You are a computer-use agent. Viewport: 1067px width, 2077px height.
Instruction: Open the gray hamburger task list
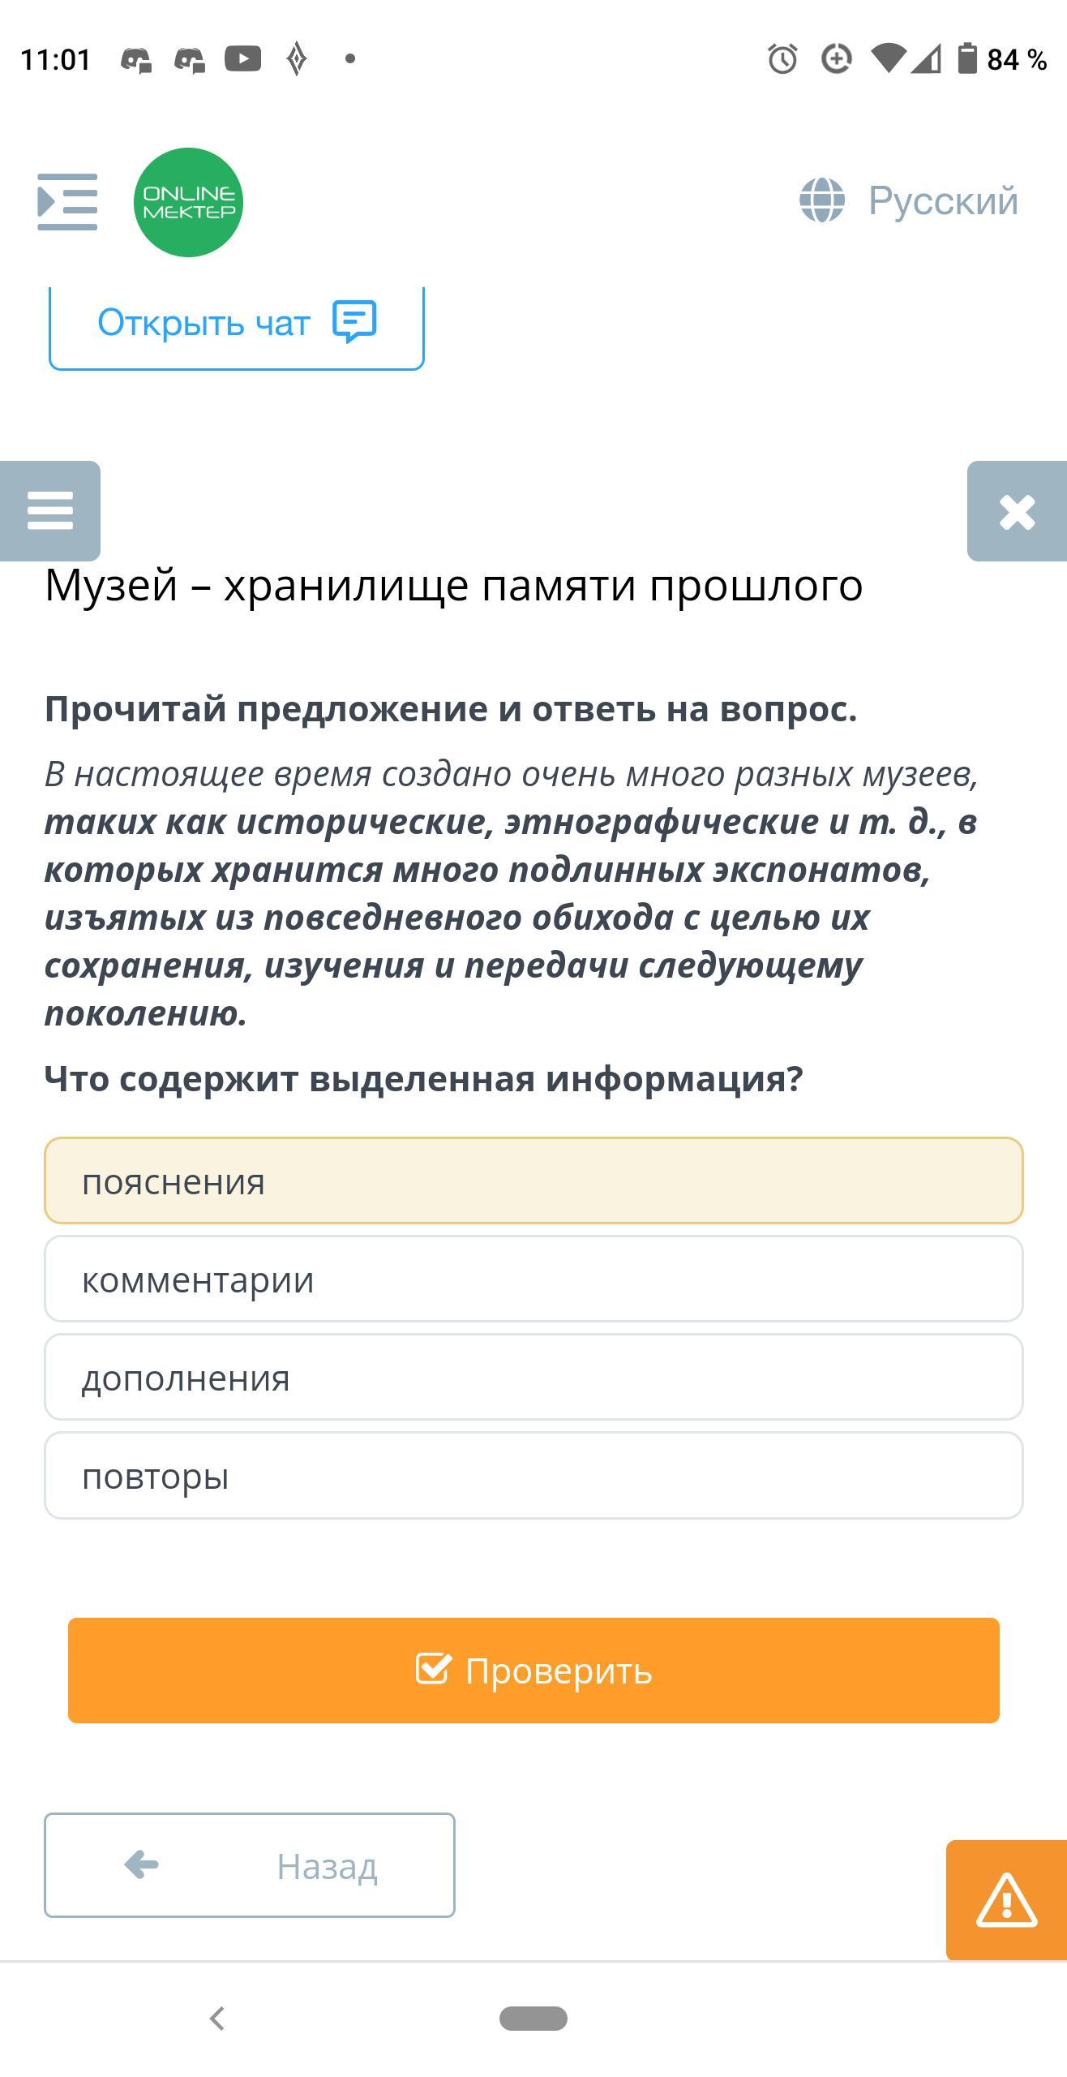pos(50,511)
